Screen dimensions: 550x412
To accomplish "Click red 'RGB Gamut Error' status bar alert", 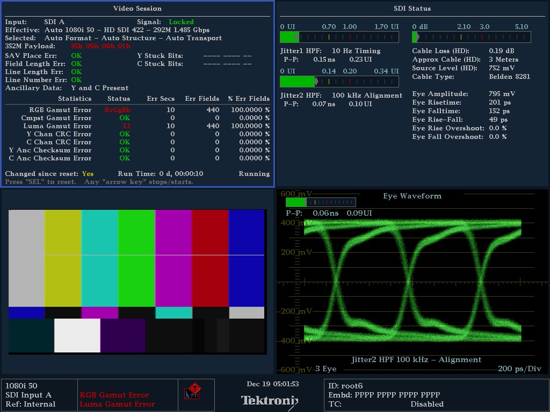I will point(114,395).
